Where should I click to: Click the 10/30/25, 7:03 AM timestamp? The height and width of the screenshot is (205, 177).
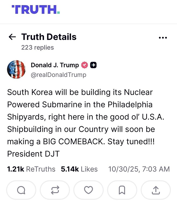point(139,169)
